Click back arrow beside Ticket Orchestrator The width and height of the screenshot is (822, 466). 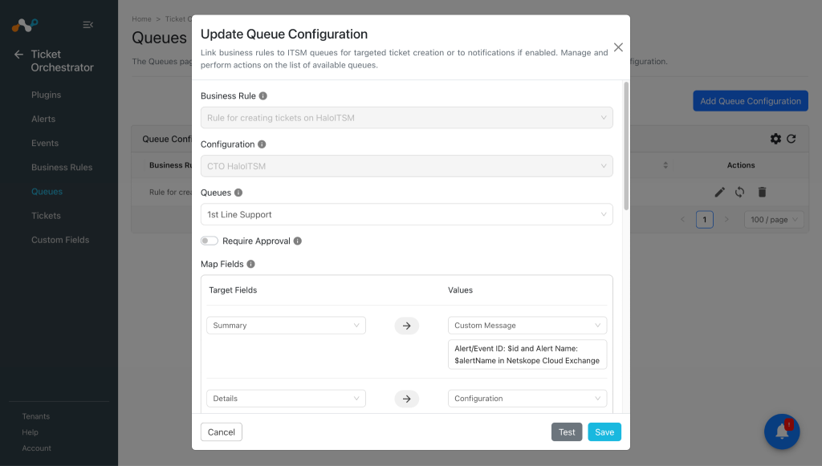pyautogui.click(x=19, y=55)
